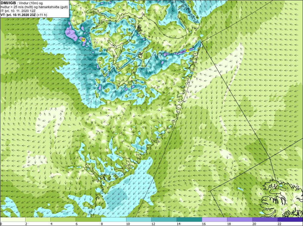Viewport: 303px width, 226px height.
Task: Click the 'IT: þri. 10. 11. 2020 12Z' line
Action: pos(18,11)
